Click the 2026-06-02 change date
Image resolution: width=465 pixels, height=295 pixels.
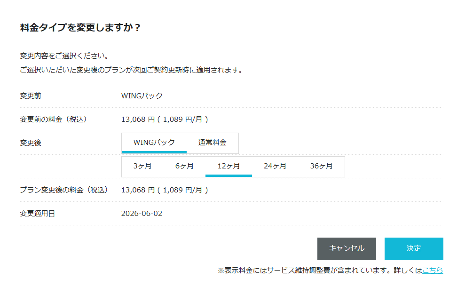[x=142, y=214]
